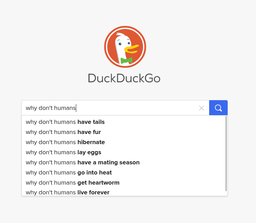Click the DuckDuckGo wordmark text
The image size is (256, 223).
(x=124, y=79)
